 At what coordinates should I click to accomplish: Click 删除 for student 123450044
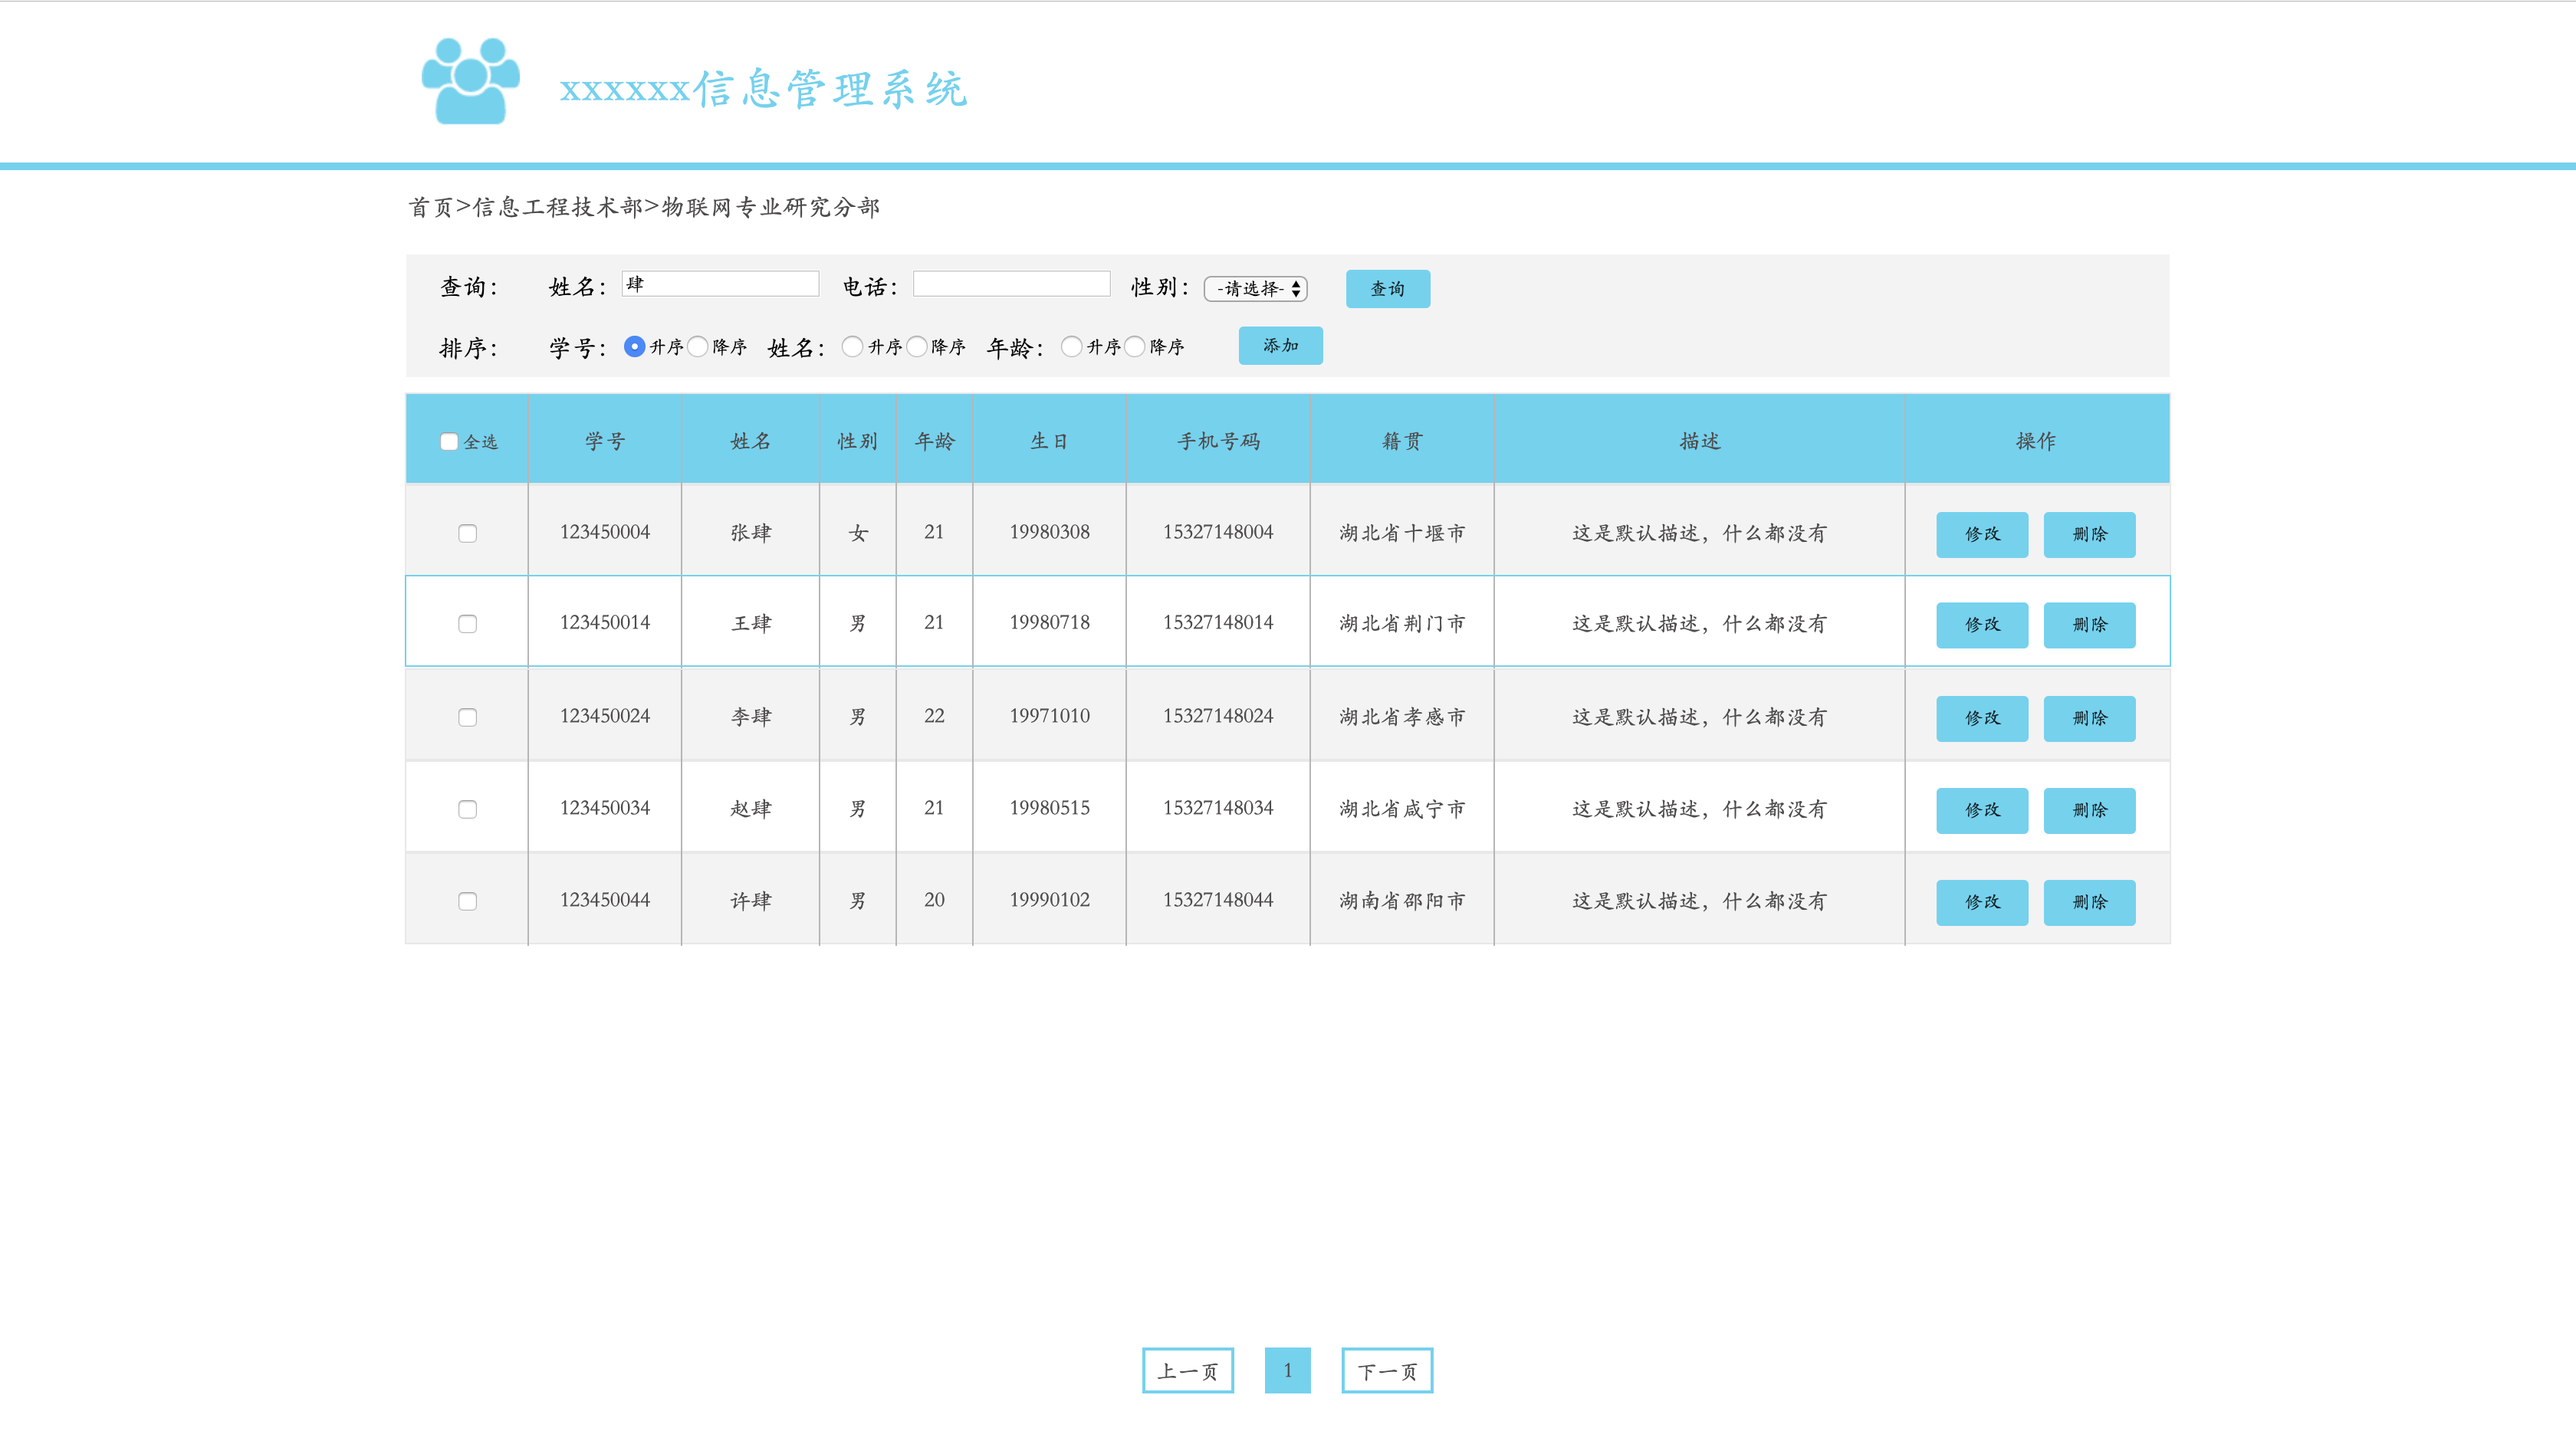coord(2089,903)
